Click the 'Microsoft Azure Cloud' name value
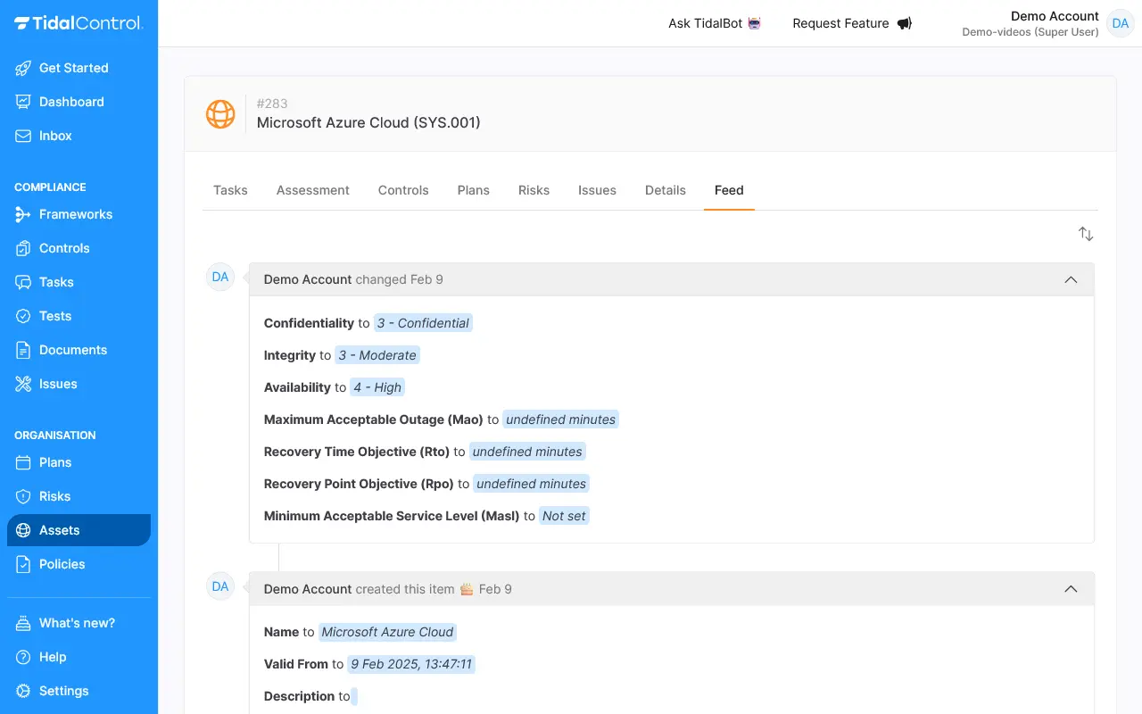The height and width of the screenshot is (714, 1142). (x=387, y=632)
